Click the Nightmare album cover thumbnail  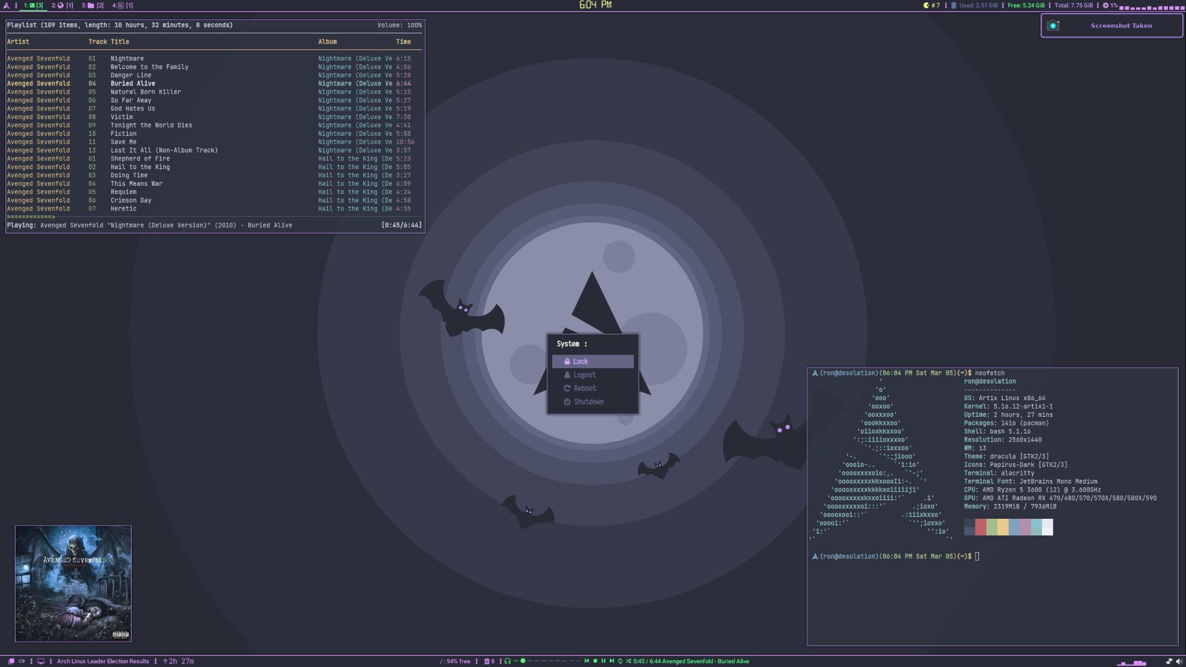pos(73,584)
